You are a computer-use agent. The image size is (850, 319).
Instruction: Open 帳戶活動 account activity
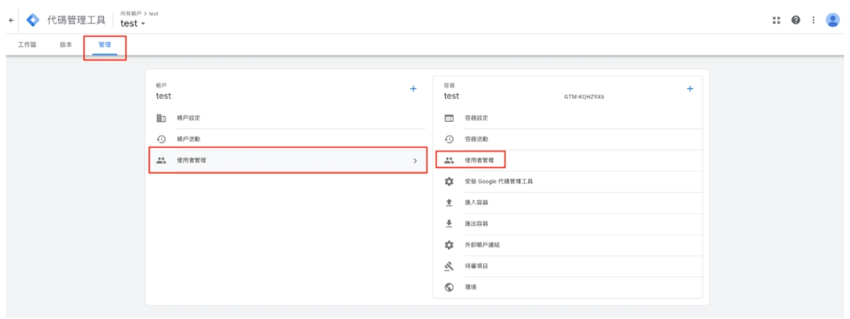point(188,138)
